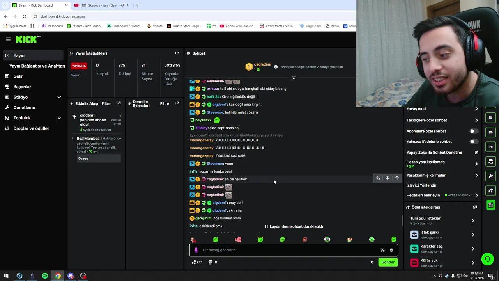The height and width of the screenshot is (281, 499).
Task: Open Takipçilere özel sohbet settings
Action: tap(476, 120)
